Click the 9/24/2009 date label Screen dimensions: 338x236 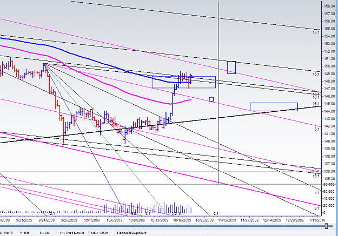[47, 220]
